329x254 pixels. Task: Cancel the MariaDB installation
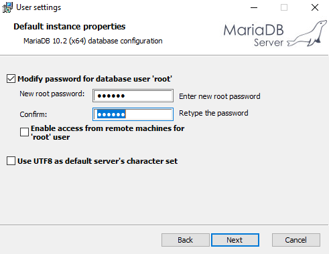point(296,240)
